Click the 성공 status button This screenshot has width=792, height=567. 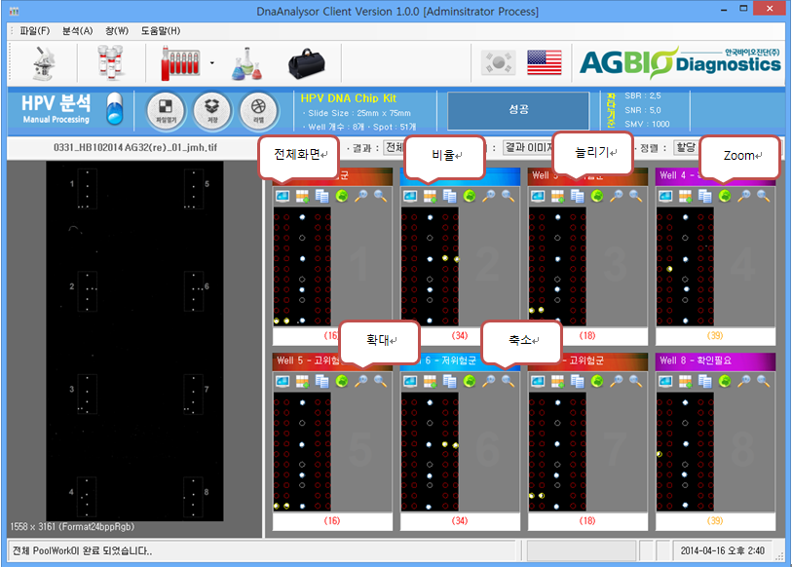(518, 110)
